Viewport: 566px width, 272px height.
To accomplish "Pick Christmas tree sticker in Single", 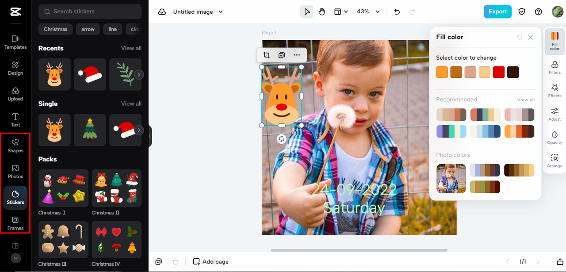I will tap(90, 130).
